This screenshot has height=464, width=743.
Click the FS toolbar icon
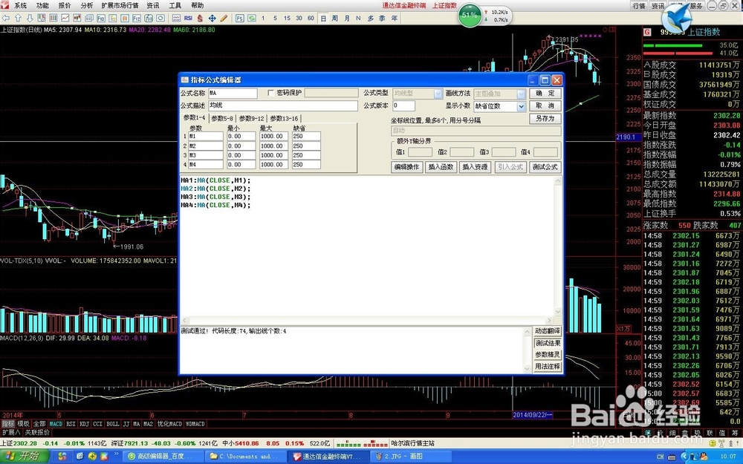240,18
